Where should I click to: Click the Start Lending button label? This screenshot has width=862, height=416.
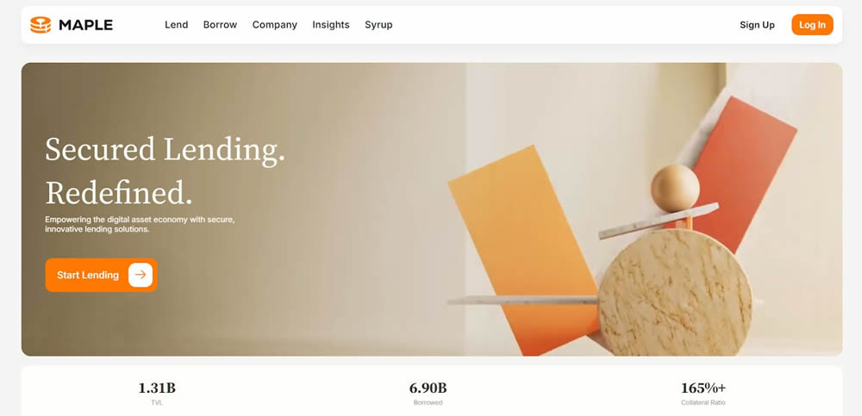88,275
